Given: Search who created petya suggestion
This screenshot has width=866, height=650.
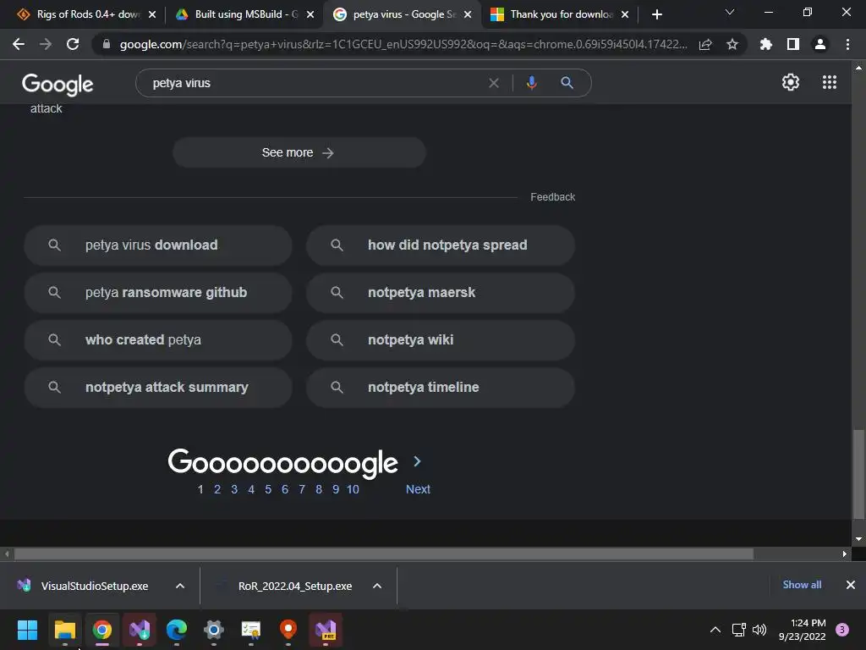Looking at the screenshot, I should pyautogui.click(x=158, y=340).
